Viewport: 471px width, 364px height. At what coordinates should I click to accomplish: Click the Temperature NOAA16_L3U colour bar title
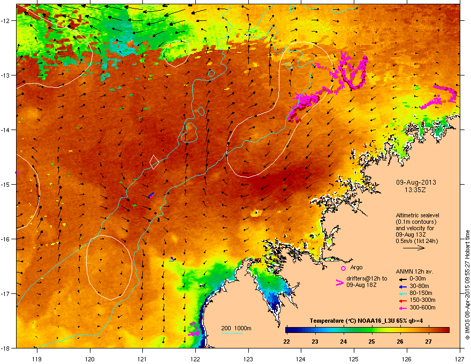pos(366,321)
